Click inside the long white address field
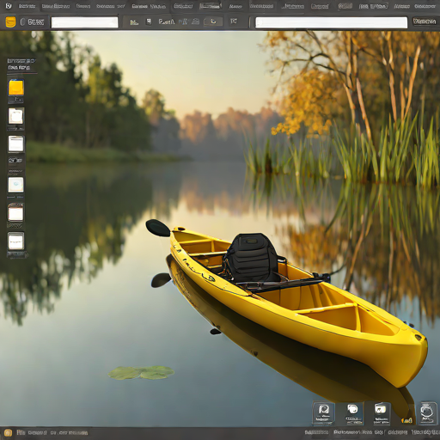 (331, 22)
